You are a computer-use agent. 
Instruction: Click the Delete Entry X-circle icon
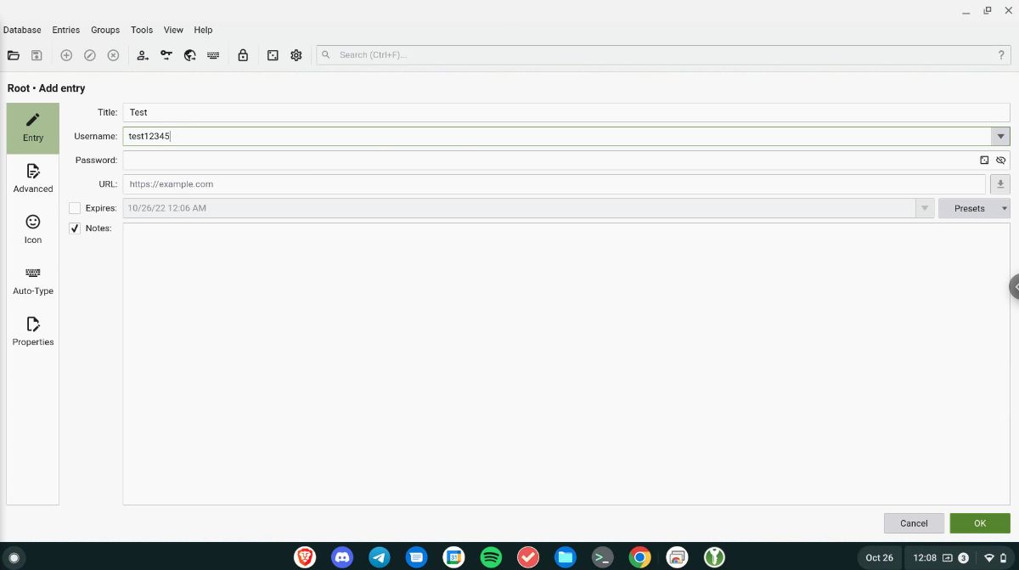(x=113, y=55)
